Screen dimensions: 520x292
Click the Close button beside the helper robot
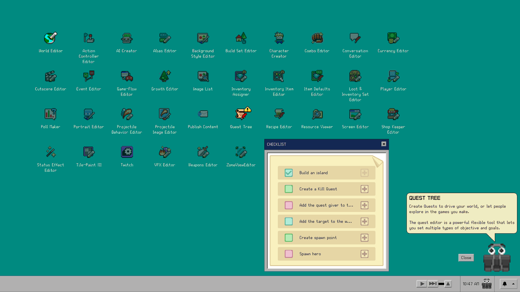(466, 257)
